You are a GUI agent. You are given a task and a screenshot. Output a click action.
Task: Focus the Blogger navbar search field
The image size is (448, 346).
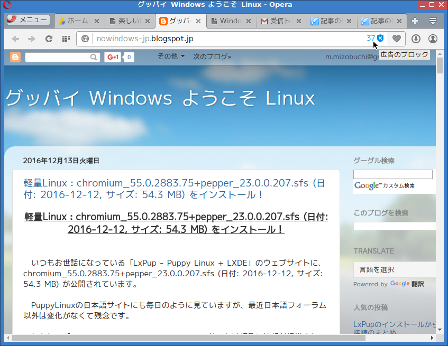point(58,58)
